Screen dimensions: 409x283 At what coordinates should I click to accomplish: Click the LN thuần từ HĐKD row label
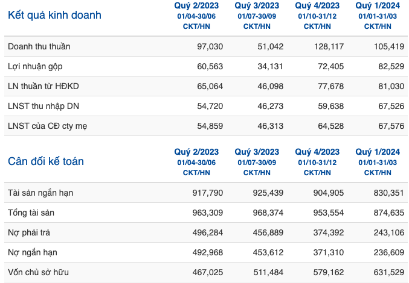[x=43, y=86]
